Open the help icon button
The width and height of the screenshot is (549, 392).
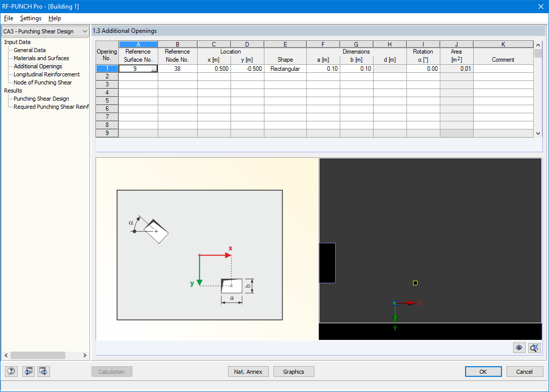(11, 371)
